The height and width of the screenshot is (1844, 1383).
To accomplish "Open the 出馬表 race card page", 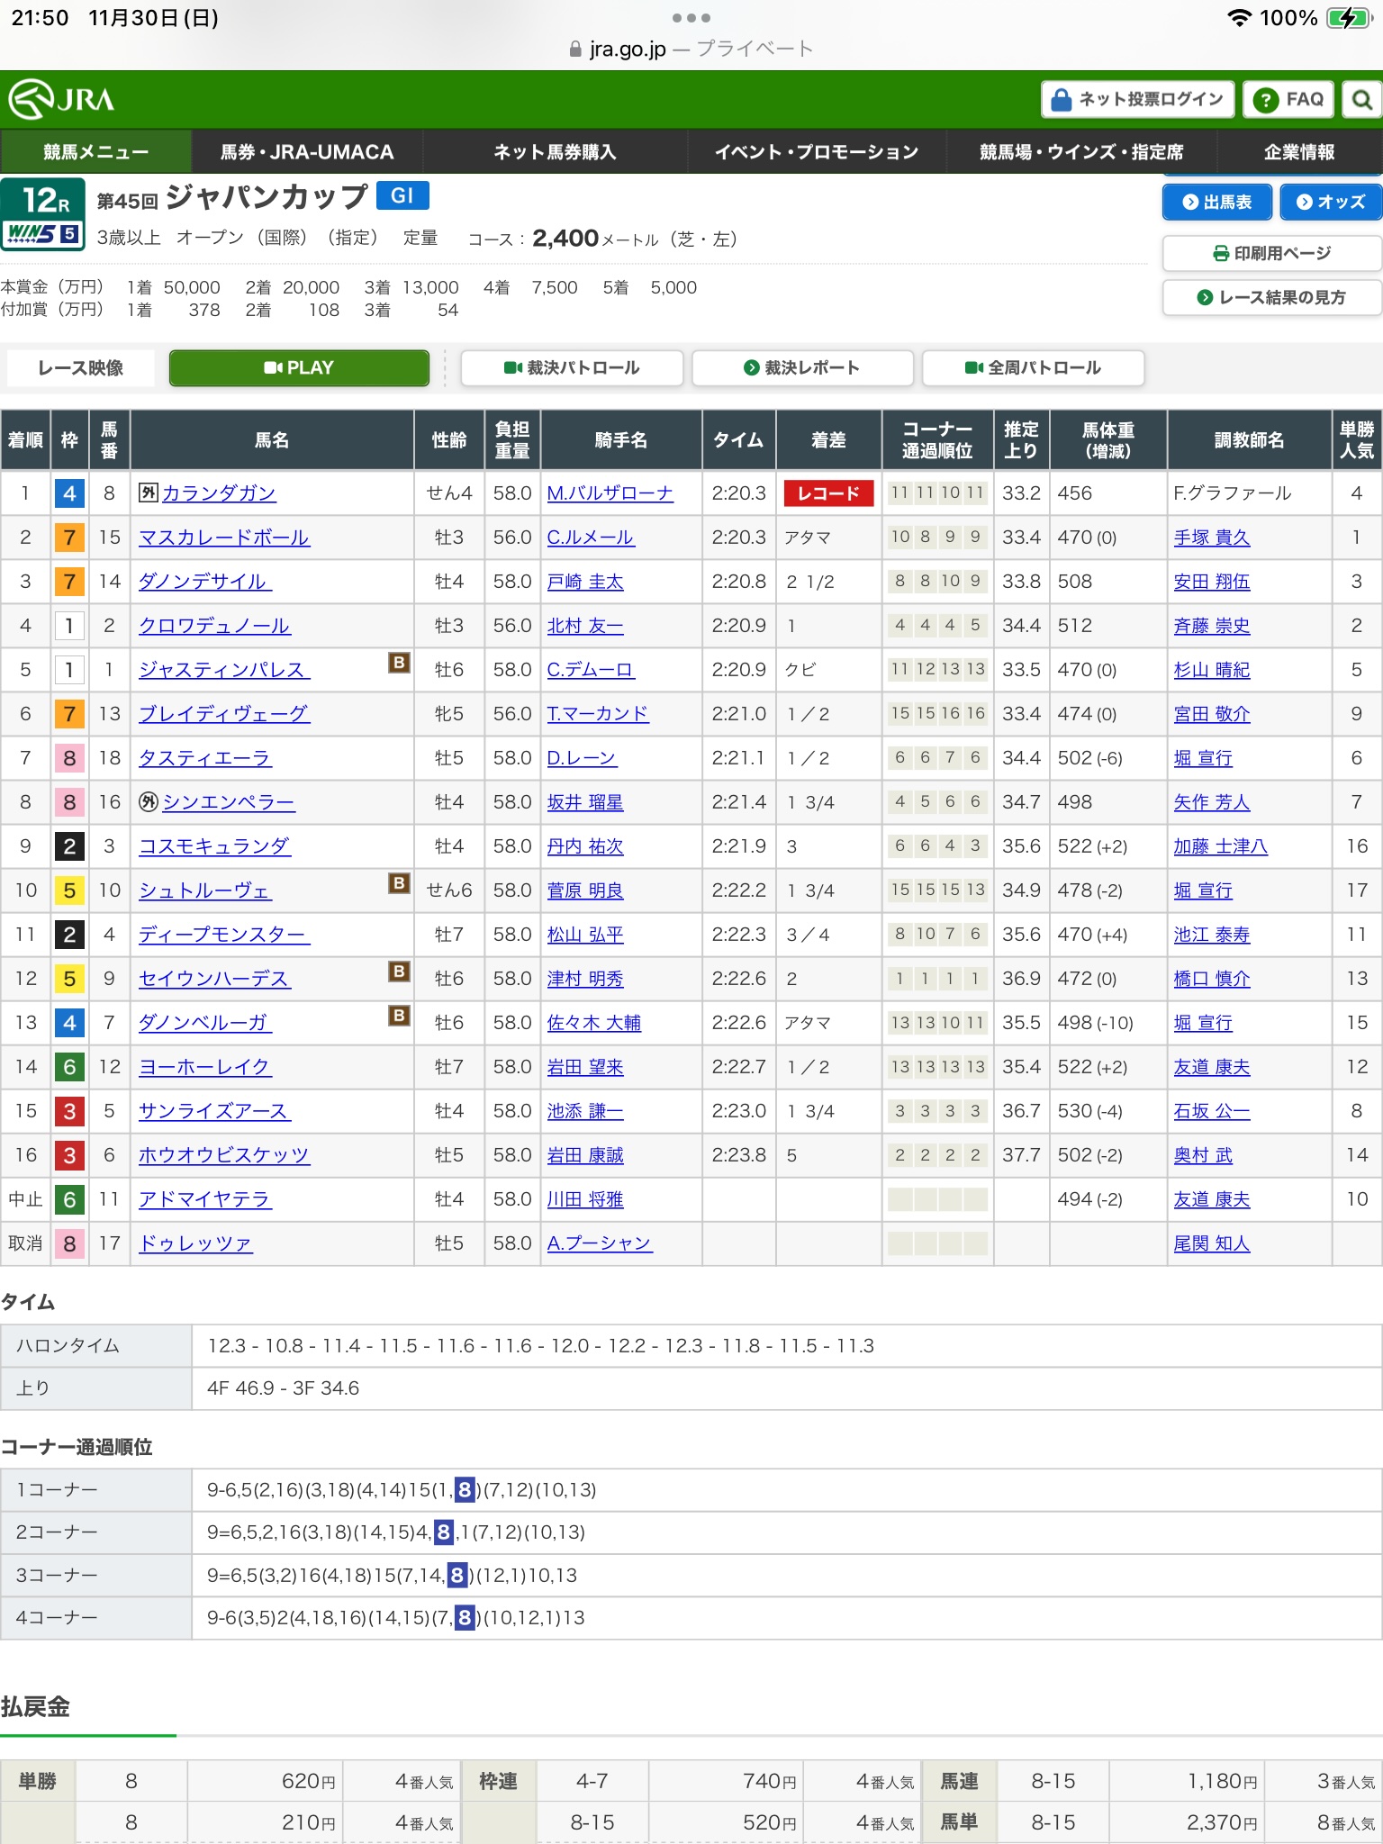I will pos(1216,202).
